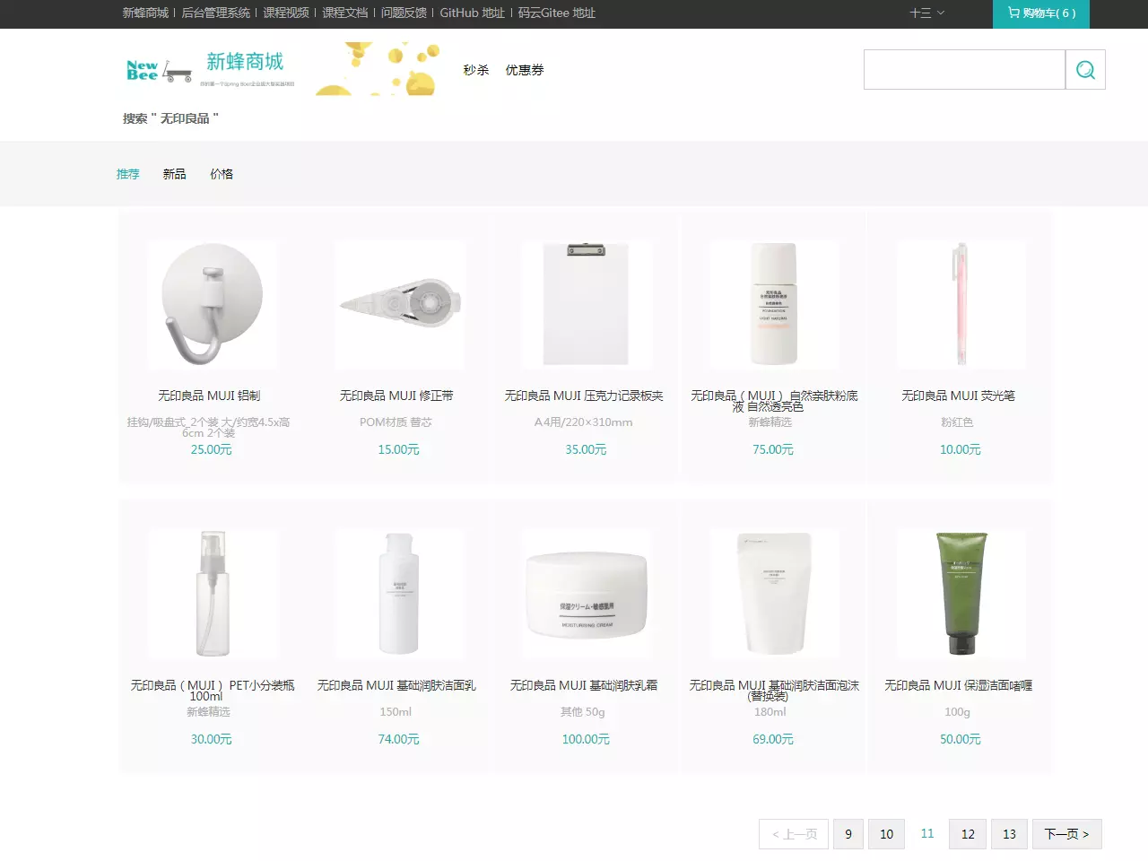Open the MUJI 荧光笔 product thumbnail

[x=961, y=304]
